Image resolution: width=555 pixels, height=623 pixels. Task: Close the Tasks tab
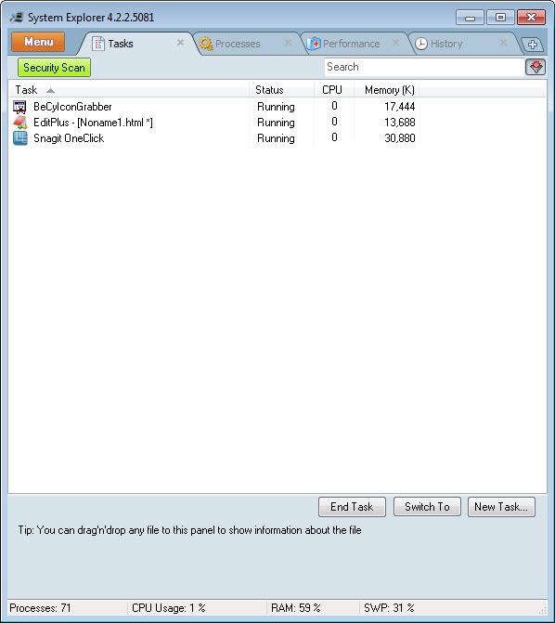180,43
